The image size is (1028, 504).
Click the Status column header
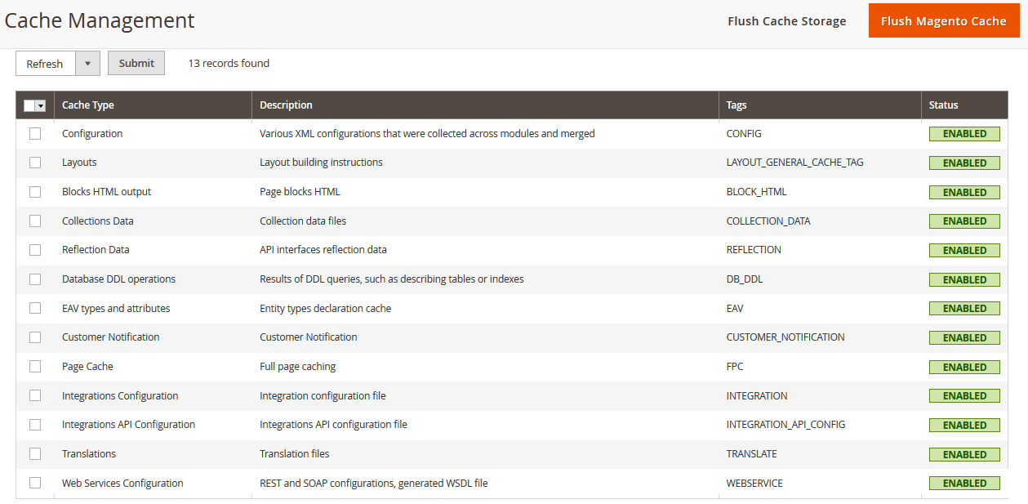(x=965, y=105)
